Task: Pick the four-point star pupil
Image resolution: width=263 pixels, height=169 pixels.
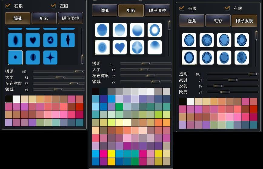Action: [x=50, y=58]
